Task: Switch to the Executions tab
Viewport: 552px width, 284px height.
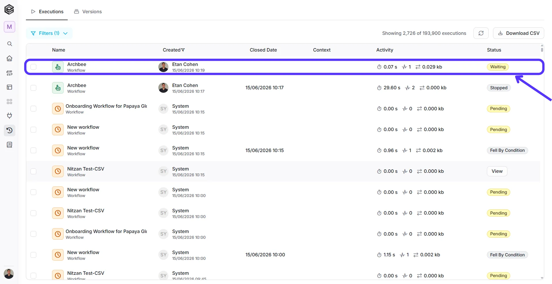Action: (x=47, y=12)
